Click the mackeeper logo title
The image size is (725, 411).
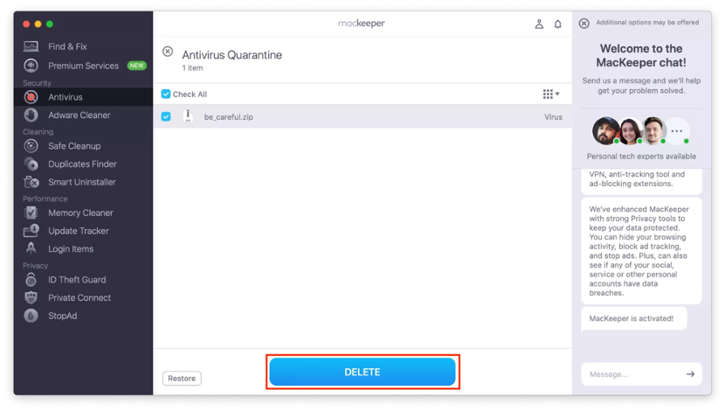pos(361,23)
